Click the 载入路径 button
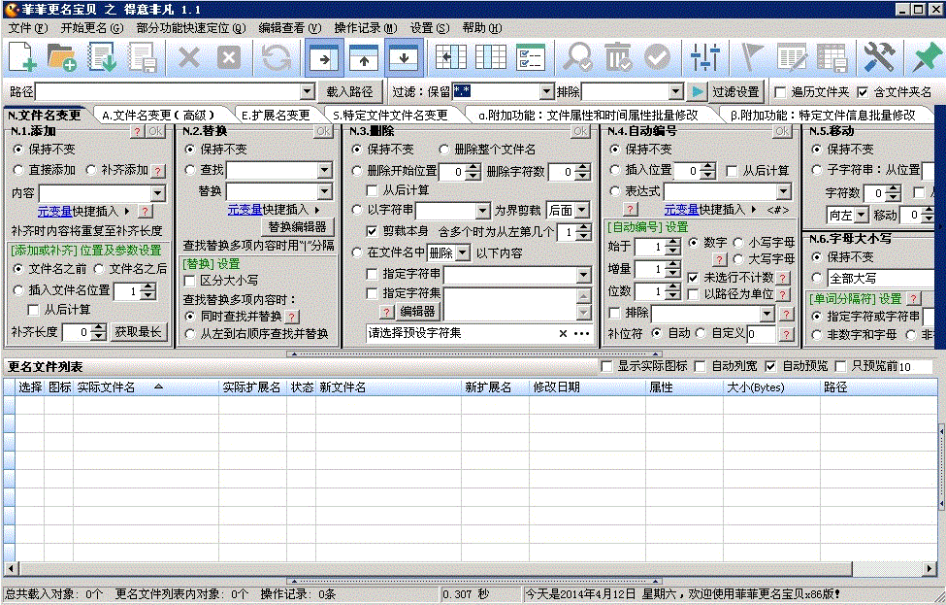 (x=349, y=92)
